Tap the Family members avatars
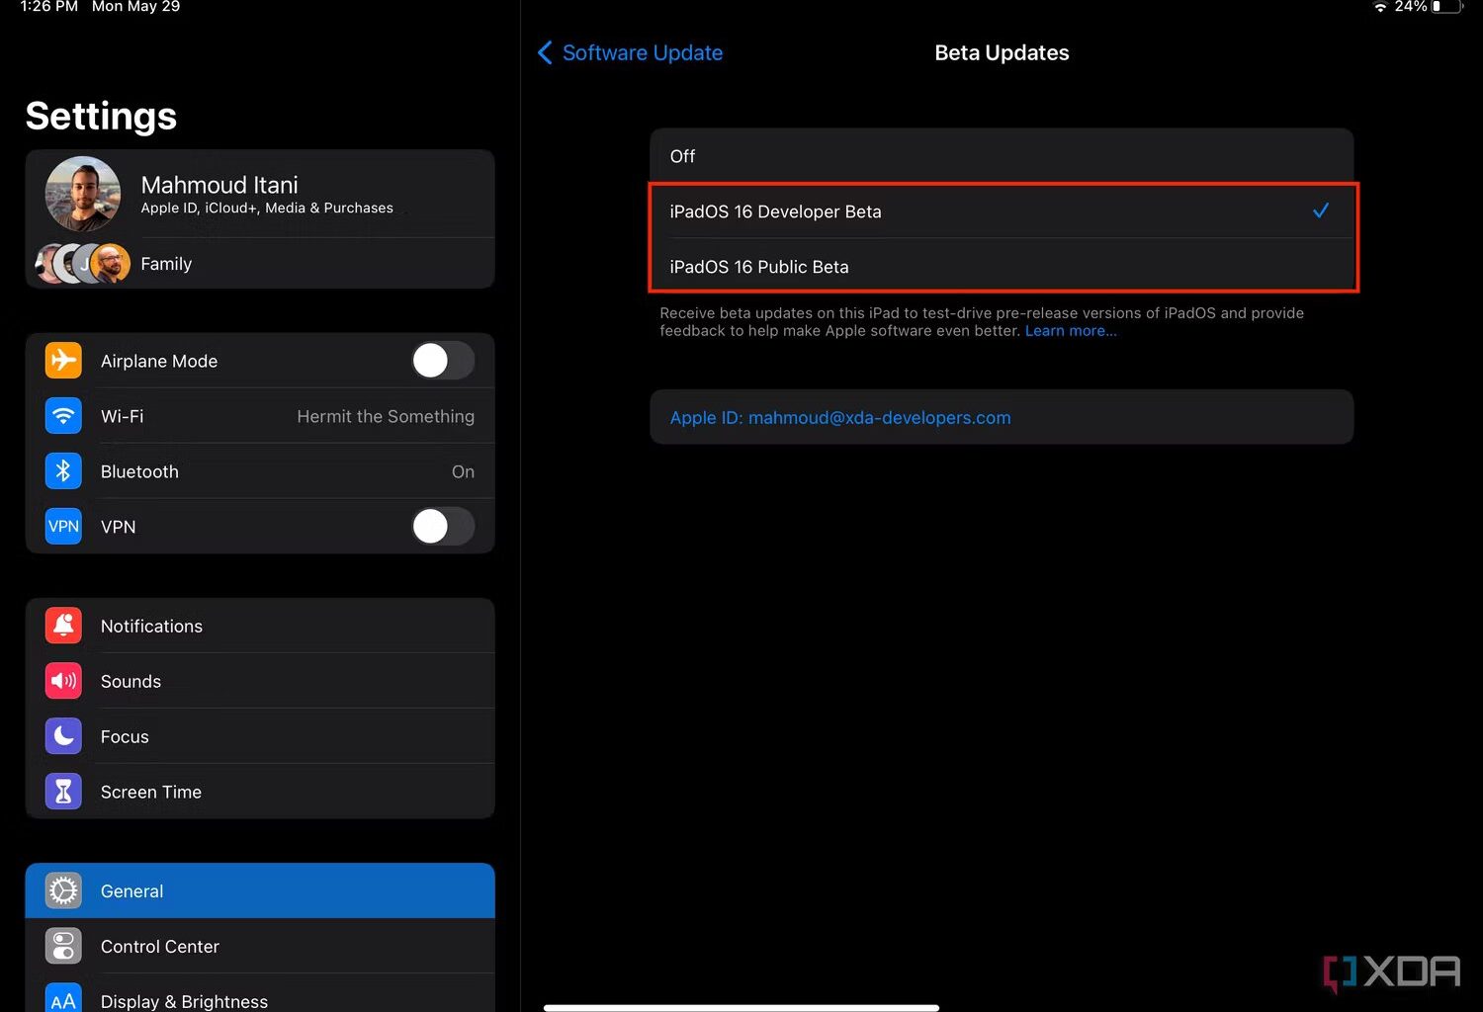 [83, 264]
